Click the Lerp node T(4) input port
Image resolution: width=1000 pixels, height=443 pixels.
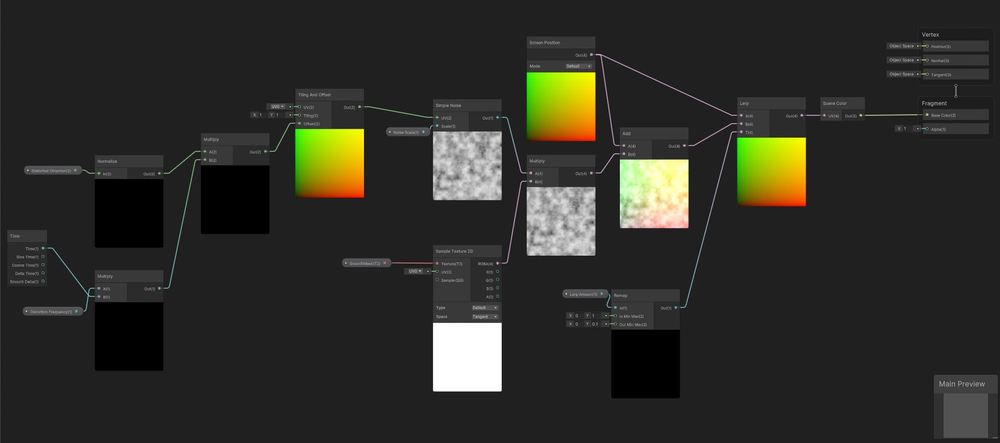[x=741, y=132]
